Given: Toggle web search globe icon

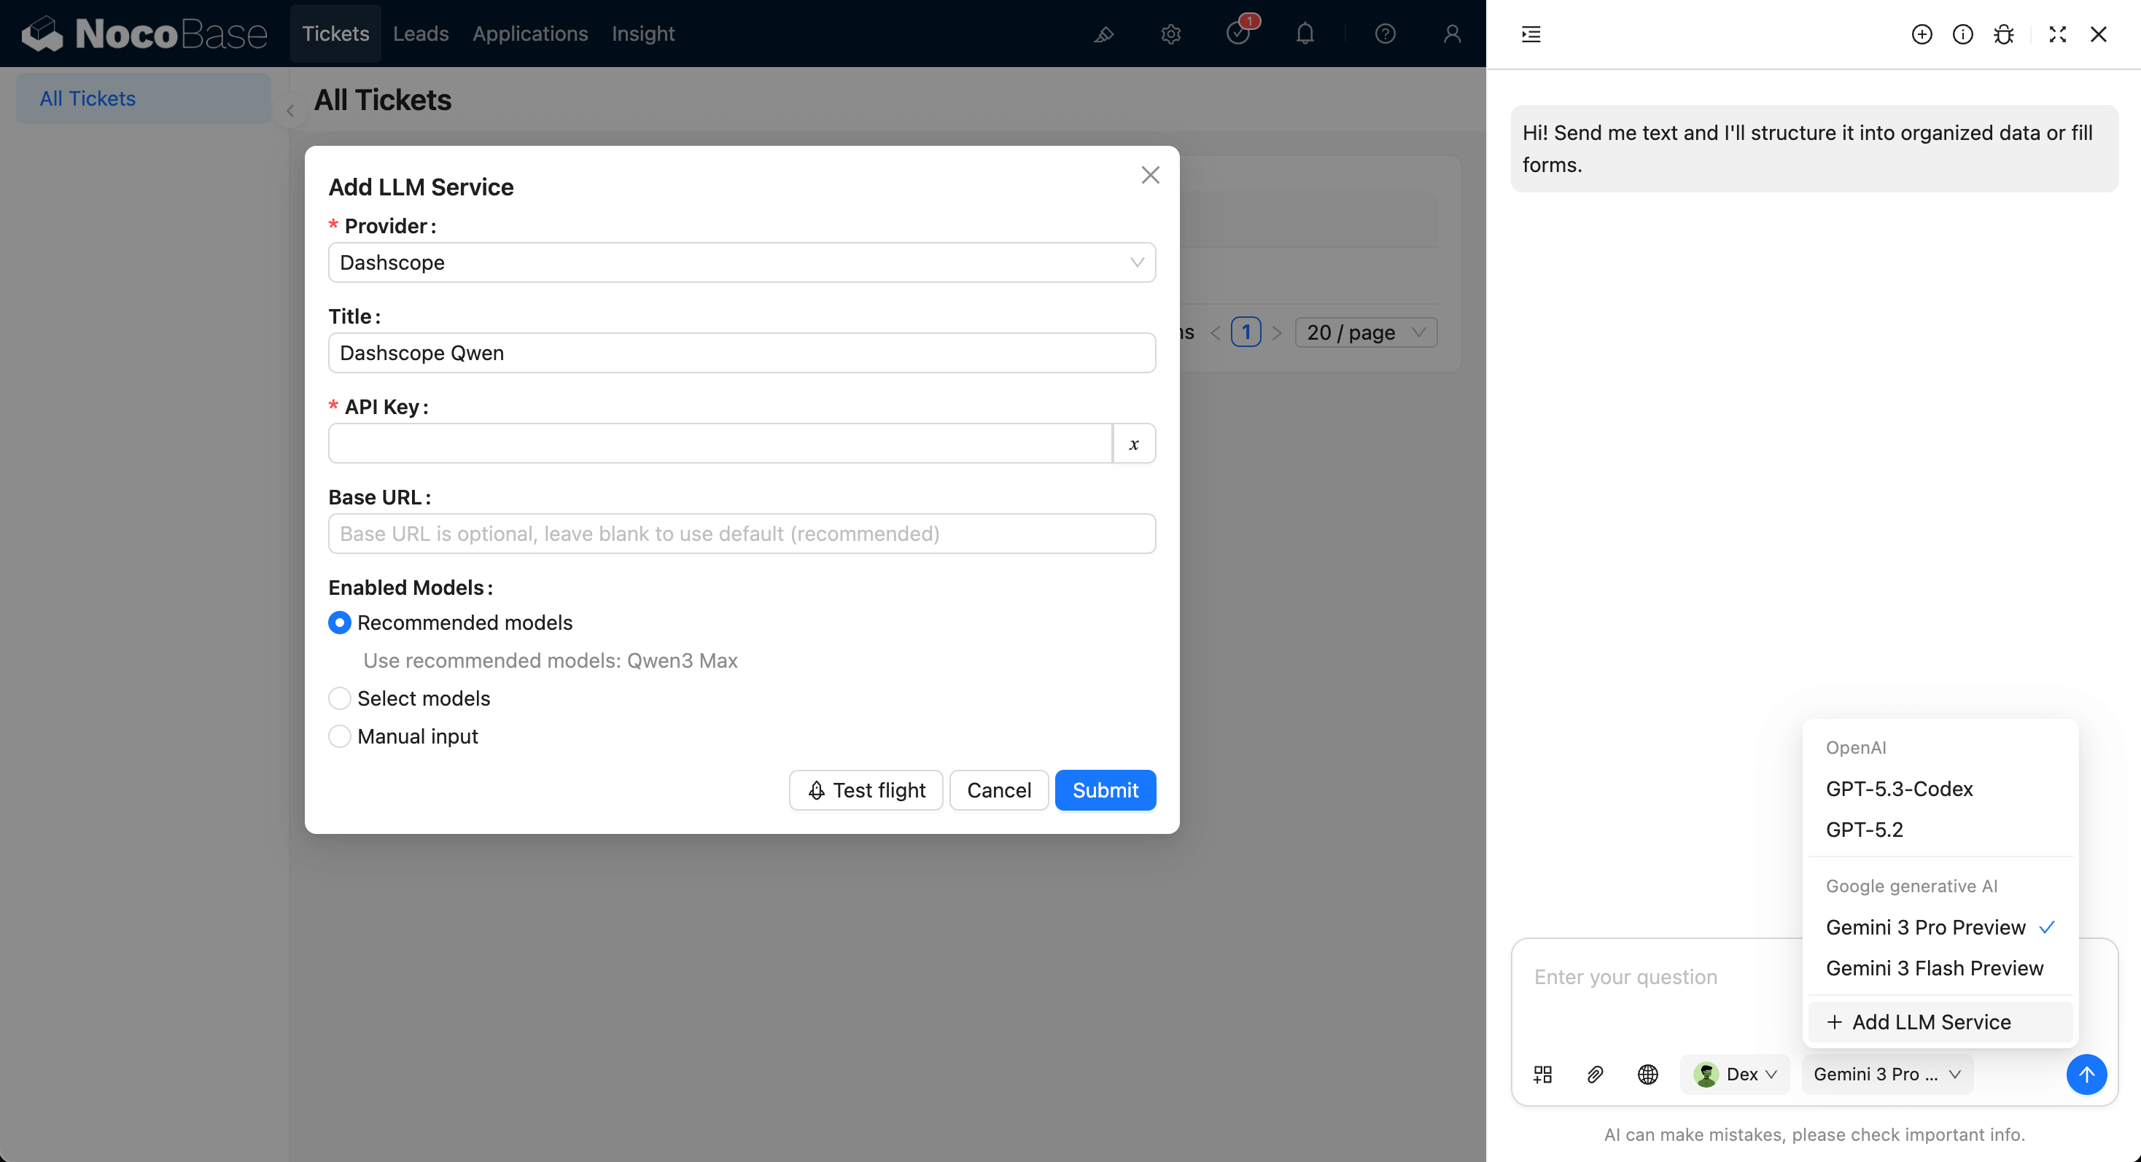Looking at the screenshot, I should [1647, 1074].
